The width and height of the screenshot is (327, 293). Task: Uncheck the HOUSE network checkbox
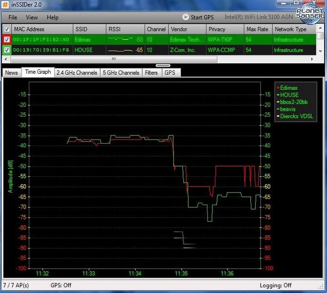(x=6, y=50)
